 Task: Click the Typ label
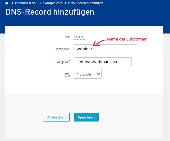(67, 37)
